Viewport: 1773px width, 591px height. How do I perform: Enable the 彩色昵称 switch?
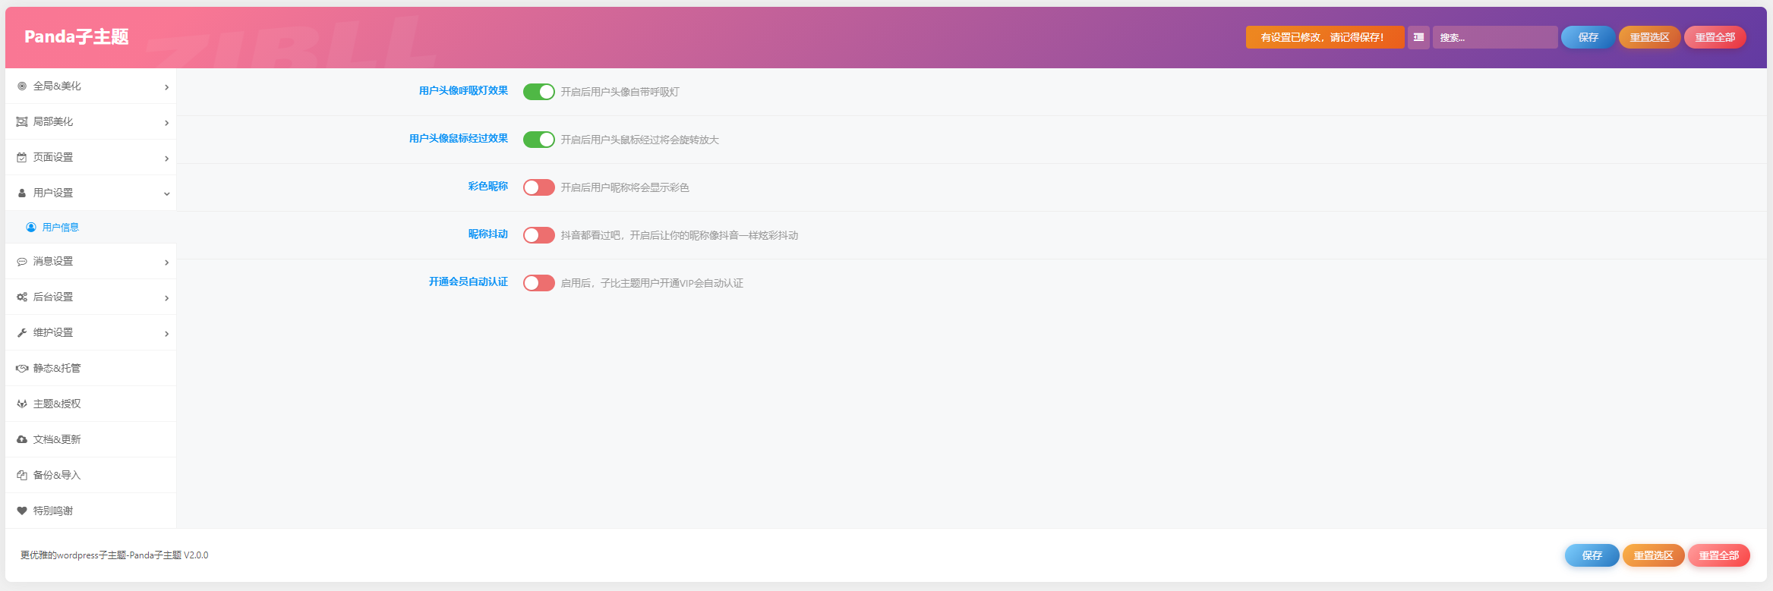coord(539,187)
